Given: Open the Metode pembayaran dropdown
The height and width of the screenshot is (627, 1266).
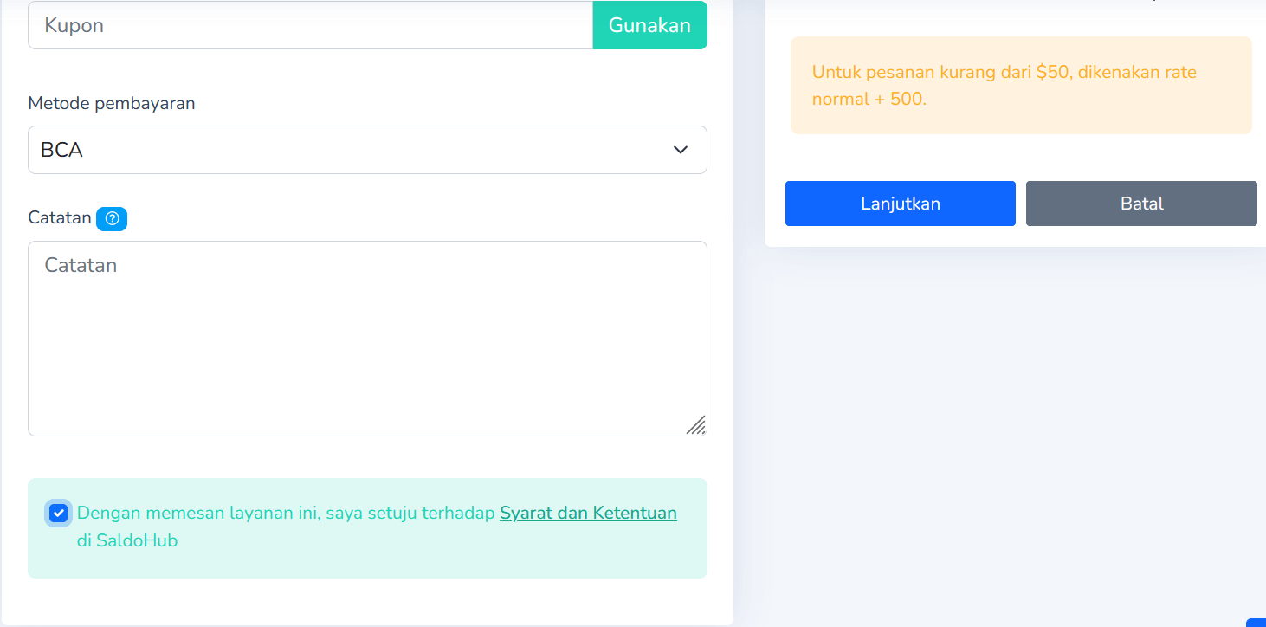Looking at the screenshot, I should 367,150.
